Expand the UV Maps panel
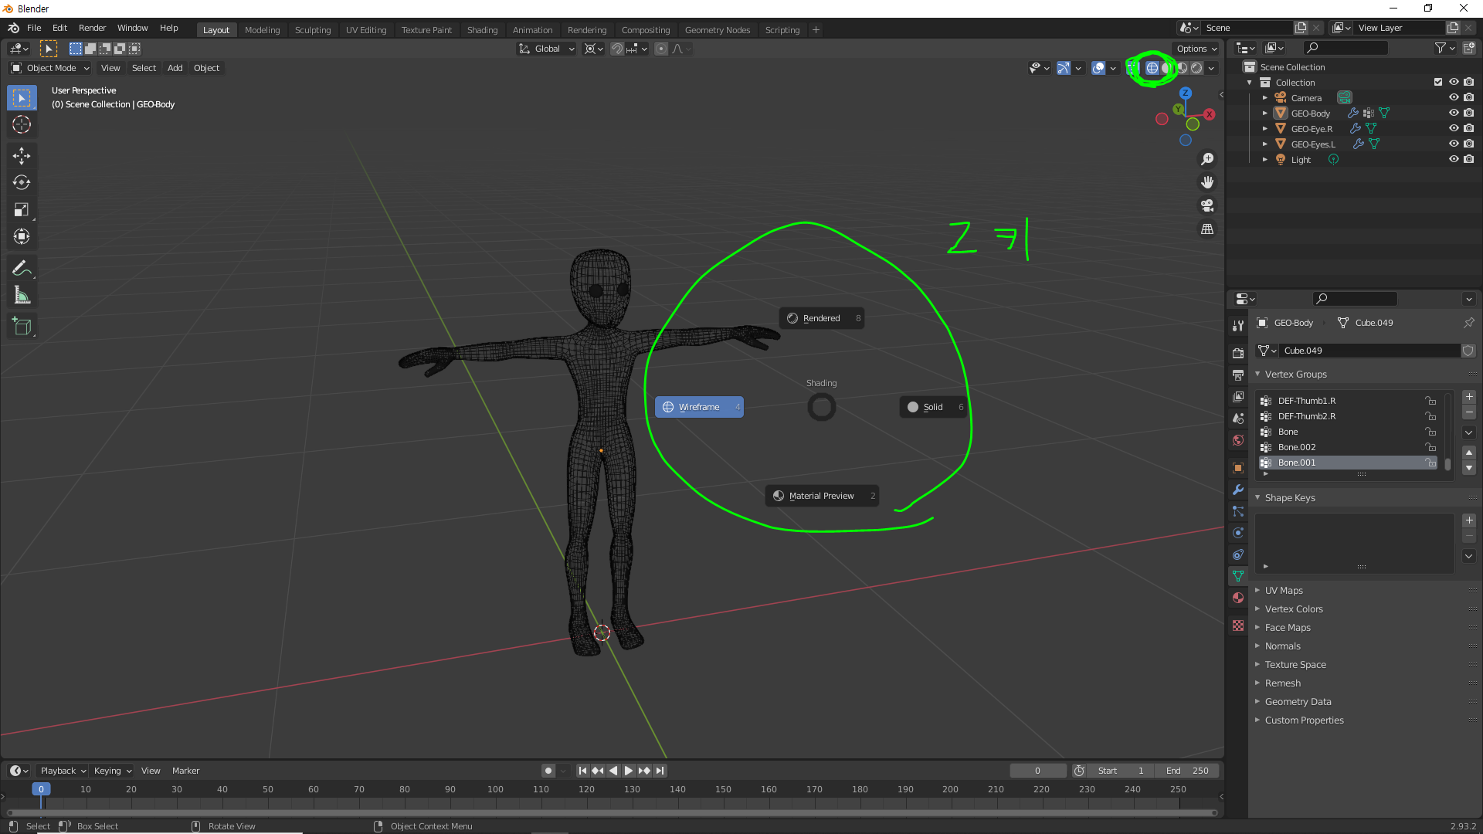1483x834 pixels. [1284, 590]
